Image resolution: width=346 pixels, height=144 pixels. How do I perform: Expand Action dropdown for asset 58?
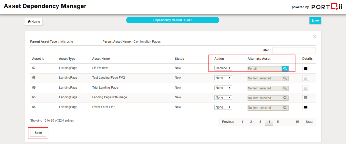223,78
